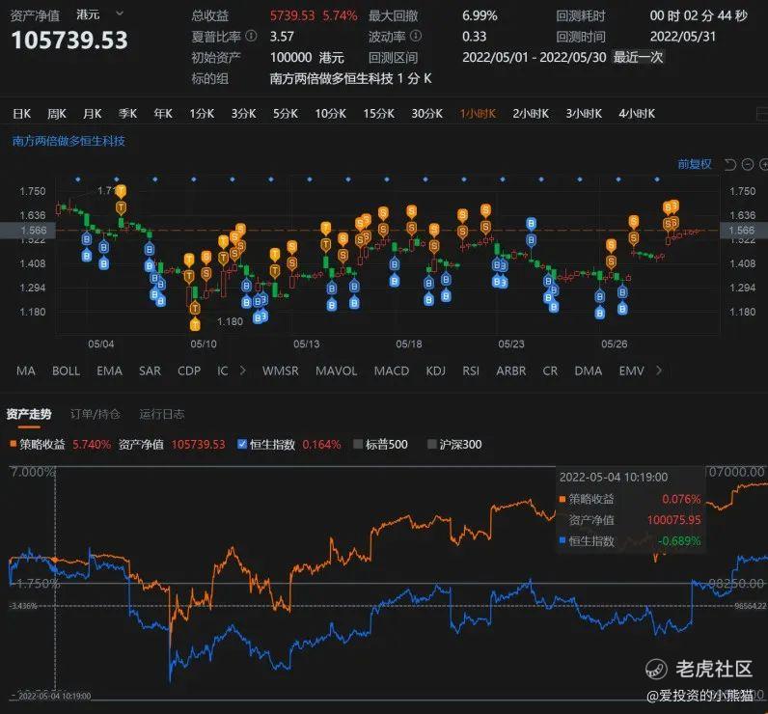Viewport: 768px width, 714px height.
Task: Click the 最近一次 button
Action: pos(638,57)
